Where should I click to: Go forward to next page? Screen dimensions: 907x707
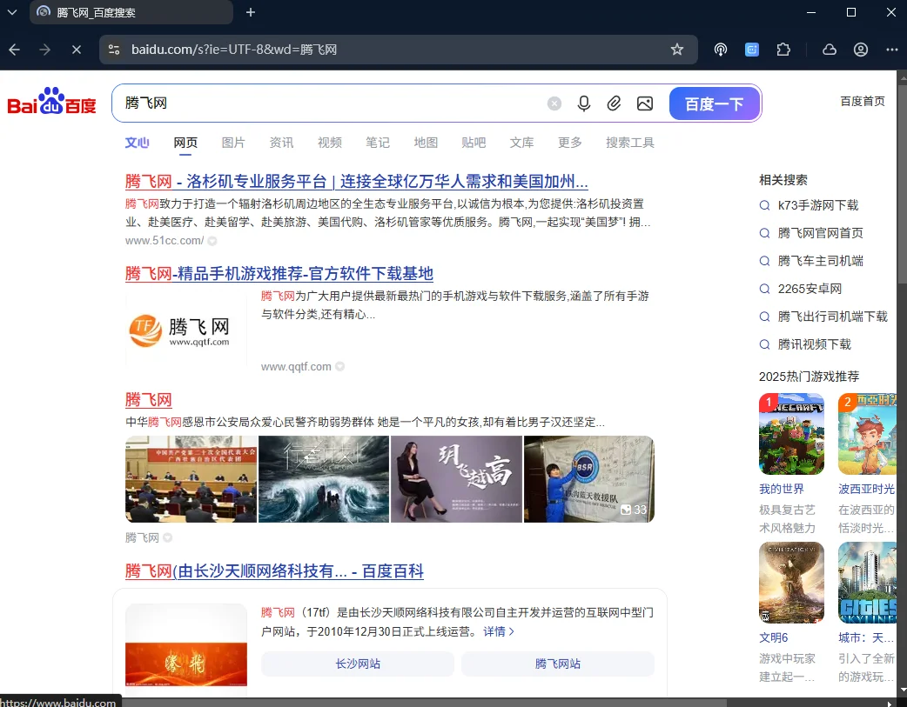44,50
